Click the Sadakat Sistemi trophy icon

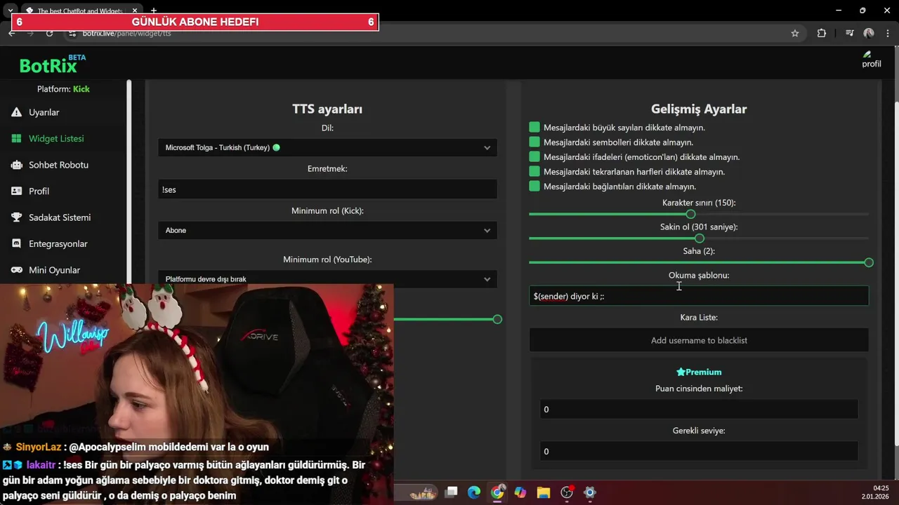pos(16,217)
